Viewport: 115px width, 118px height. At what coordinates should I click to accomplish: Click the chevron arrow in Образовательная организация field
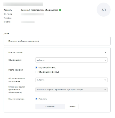click(x=105, y=80)
